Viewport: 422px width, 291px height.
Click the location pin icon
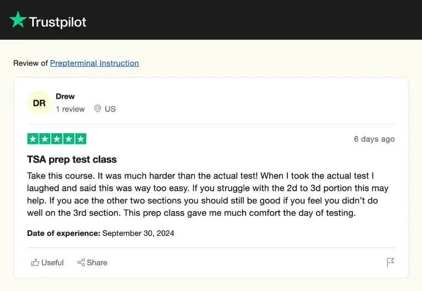[98, 109]
